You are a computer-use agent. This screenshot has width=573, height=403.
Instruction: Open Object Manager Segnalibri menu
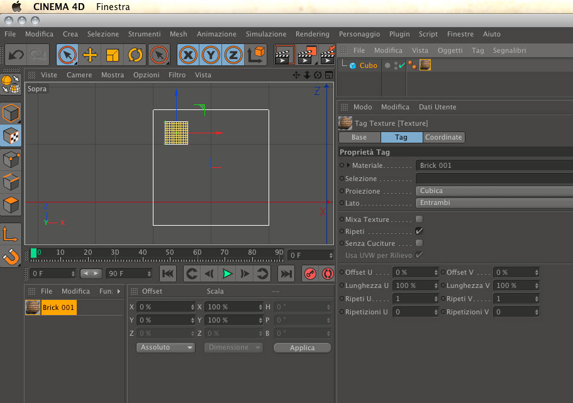pos(509,50)
